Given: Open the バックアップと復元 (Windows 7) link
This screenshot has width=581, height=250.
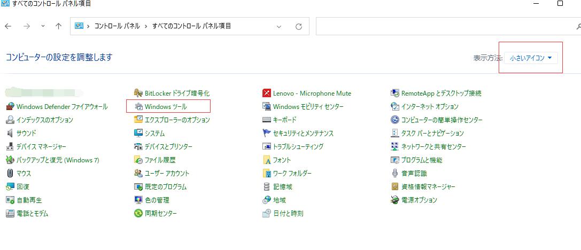Looking at the screenshot, I should coord(58,160).
